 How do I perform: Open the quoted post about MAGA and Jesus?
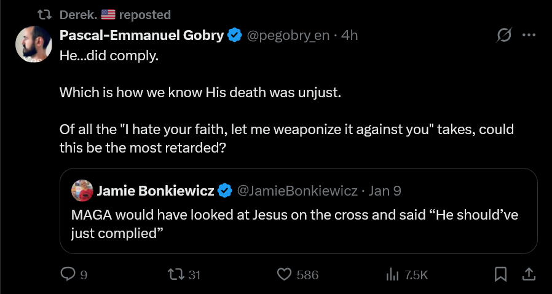[x=298, y=225]
